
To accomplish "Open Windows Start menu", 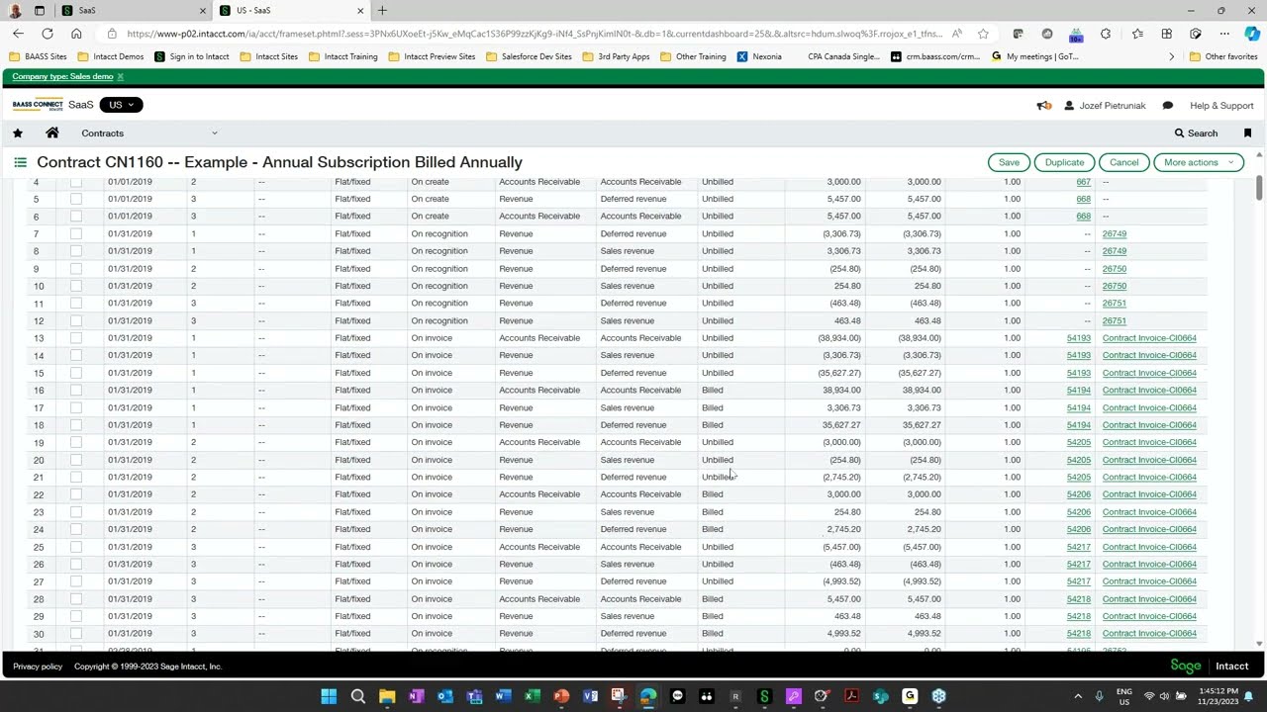I will click(x=329, y=696).
